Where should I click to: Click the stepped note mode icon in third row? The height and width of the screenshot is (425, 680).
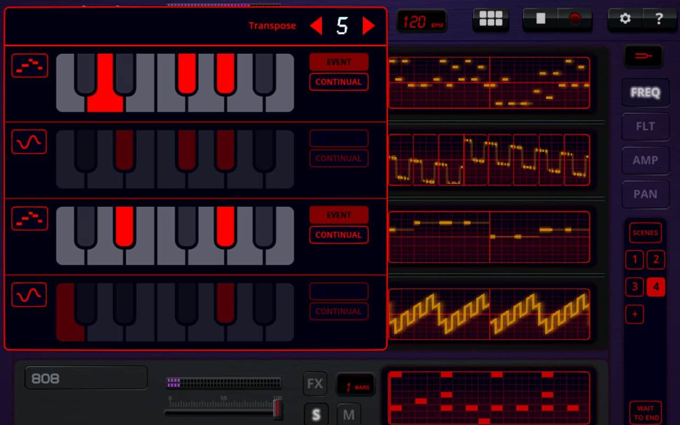click(30, 218)
